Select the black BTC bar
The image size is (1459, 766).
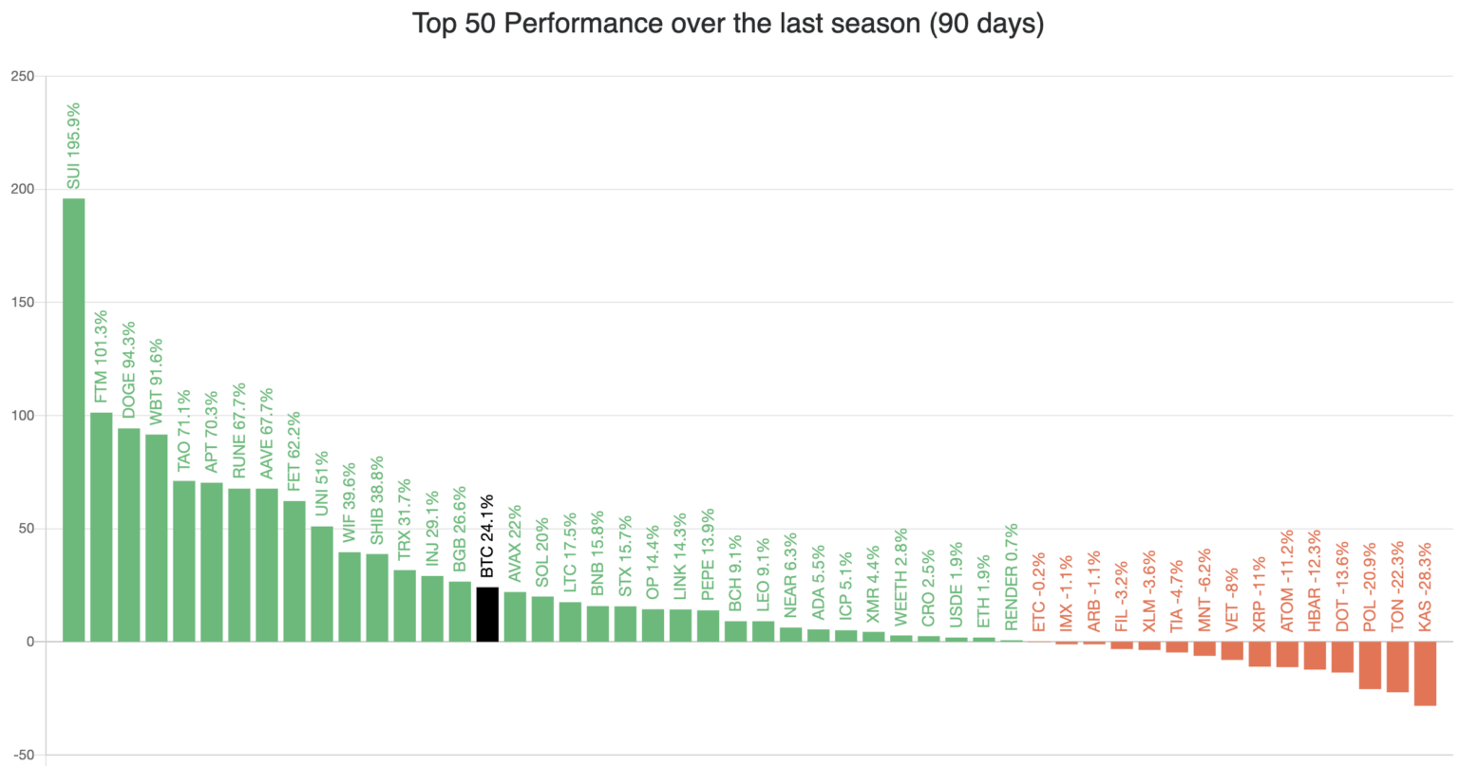click(x=487, y=614)
